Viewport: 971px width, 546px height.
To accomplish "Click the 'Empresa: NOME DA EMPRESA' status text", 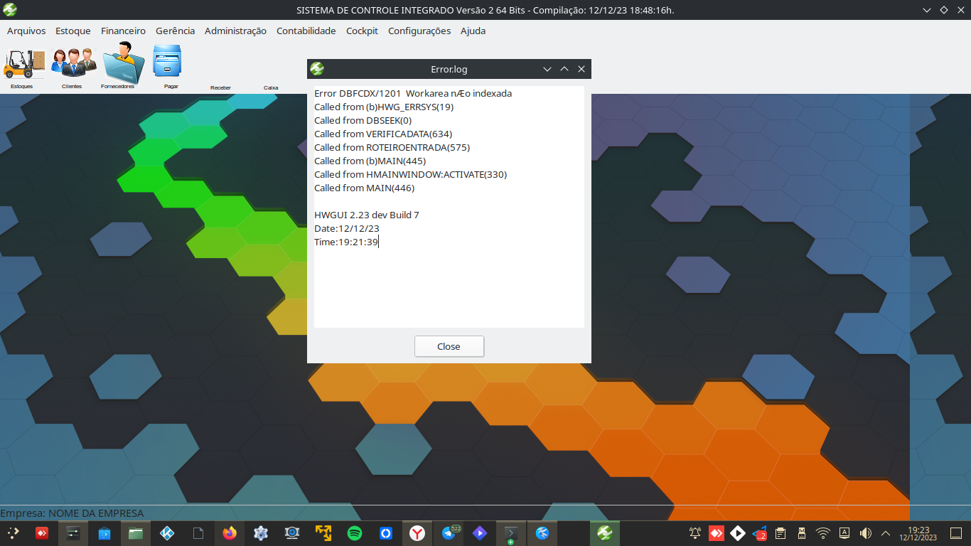I will [x=72, y=513].
